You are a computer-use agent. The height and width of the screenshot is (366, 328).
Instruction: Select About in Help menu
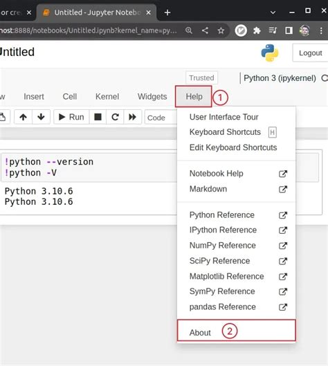[236, 331]
